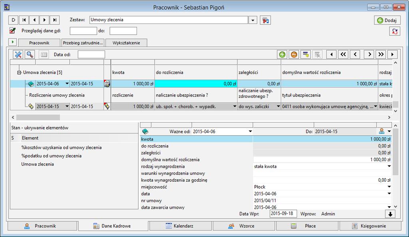409x237 pixels.
Task: Click the magnifier search icon
Action: 30,54
